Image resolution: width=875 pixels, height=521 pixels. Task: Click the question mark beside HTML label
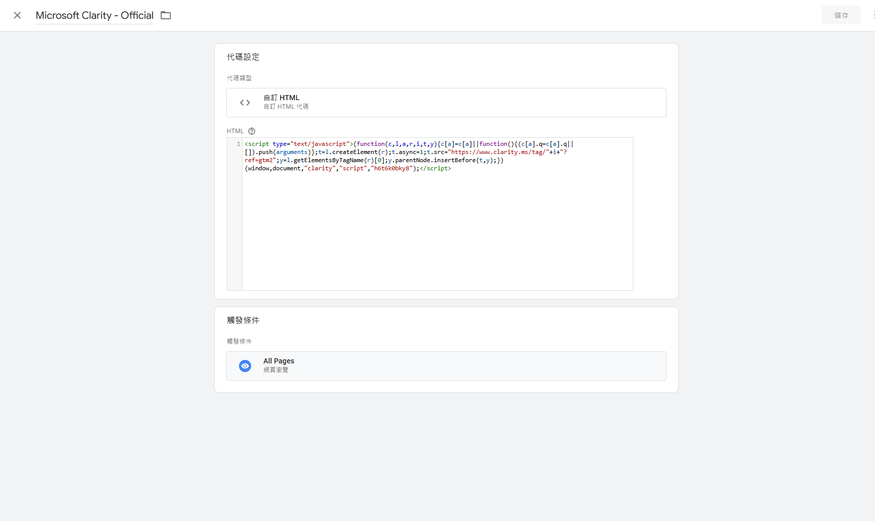[252, 131]
